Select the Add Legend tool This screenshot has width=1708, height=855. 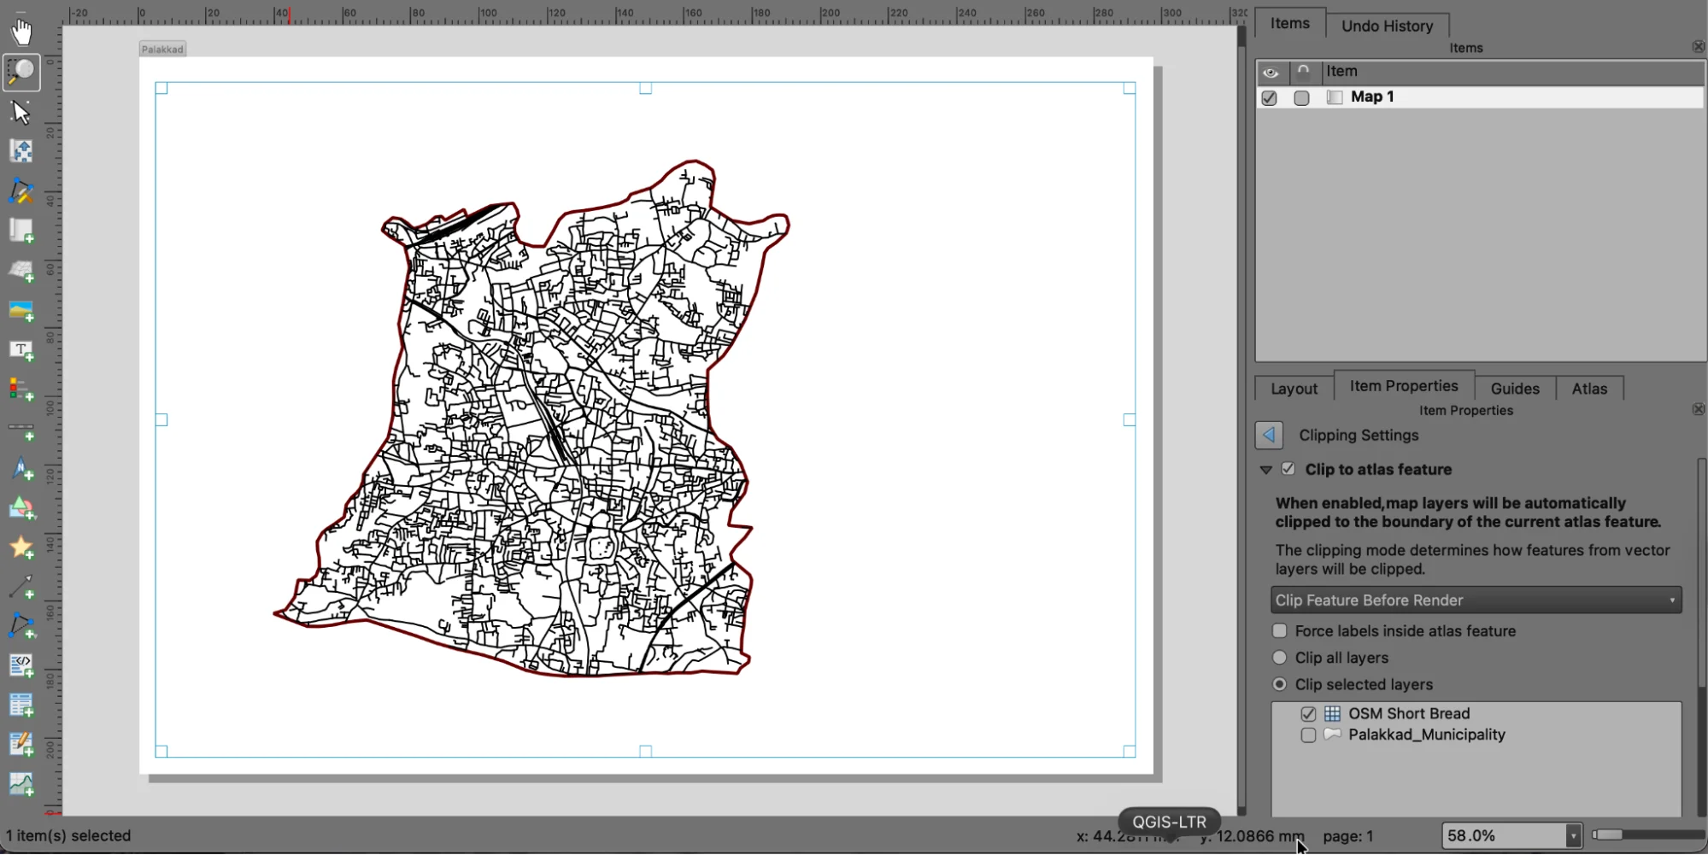click(21, 389)
